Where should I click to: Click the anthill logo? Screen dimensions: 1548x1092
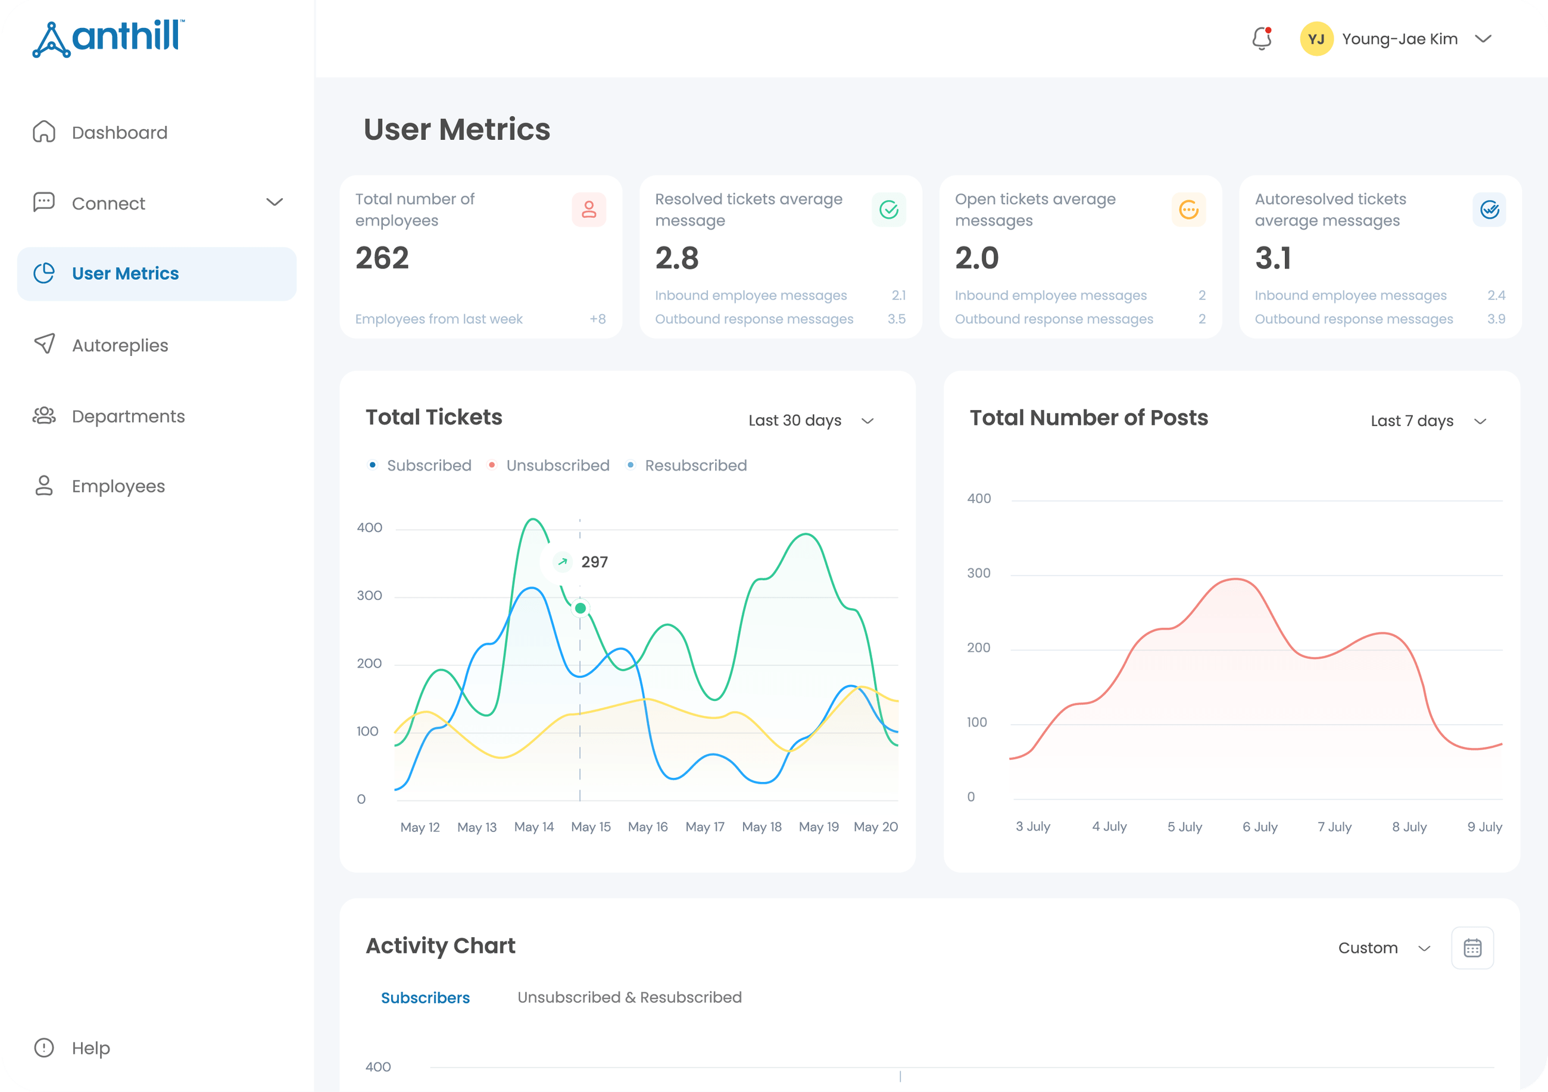click(108, 37)
